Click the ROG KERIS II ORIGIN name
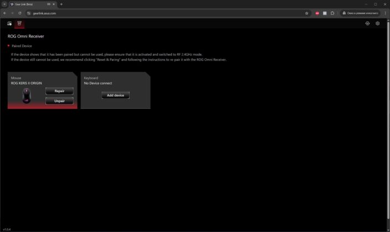 point(27,83)
